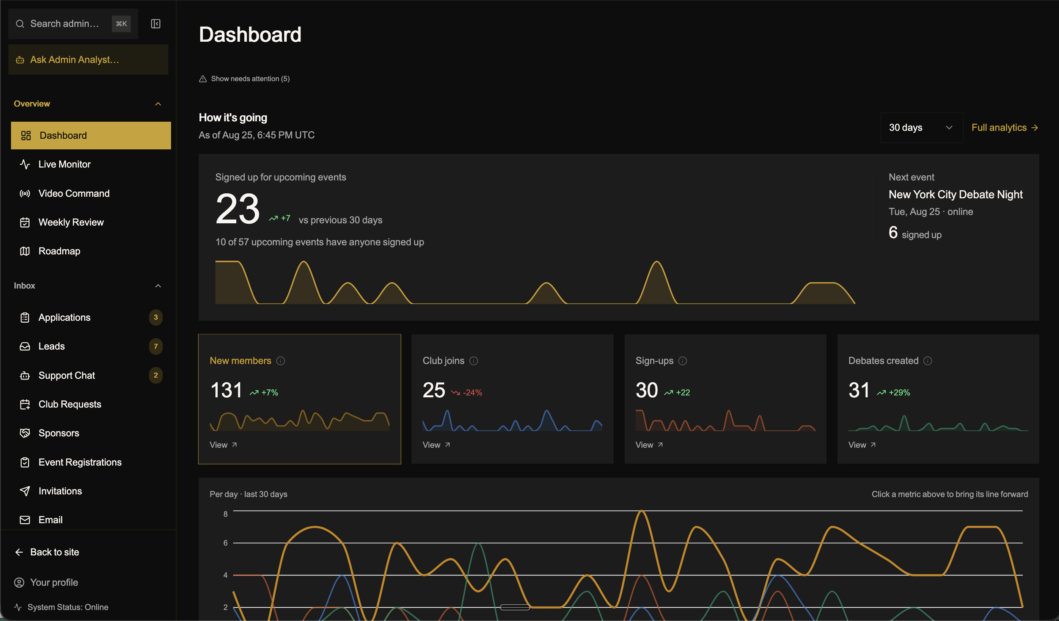Collapse the Inbox section chevron
Screen dimensions: 1059x621
[158, 286]
